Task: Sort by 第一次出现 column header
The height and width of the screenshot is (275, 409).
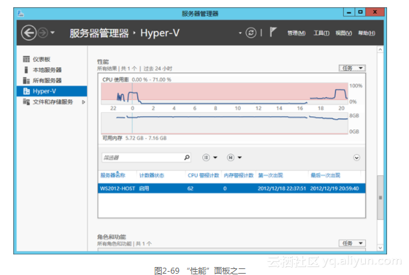Action: tap(271, 175)
